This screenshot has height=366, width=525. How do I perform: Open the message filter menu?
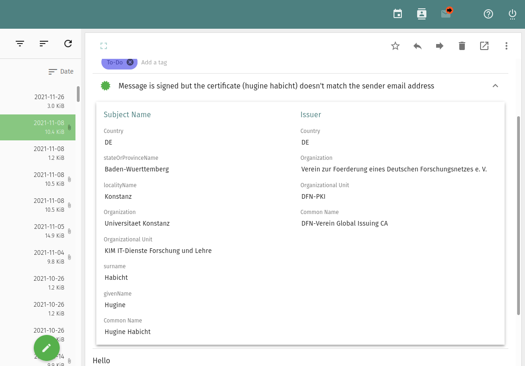click(x=20, y=44)
